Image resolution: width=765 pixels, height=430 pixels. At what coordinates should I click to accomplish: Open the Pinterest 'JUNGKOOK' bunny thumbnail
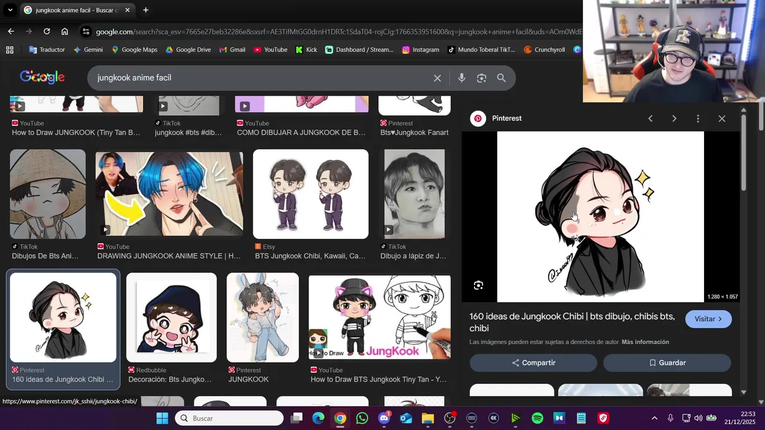tap(263, 318)
